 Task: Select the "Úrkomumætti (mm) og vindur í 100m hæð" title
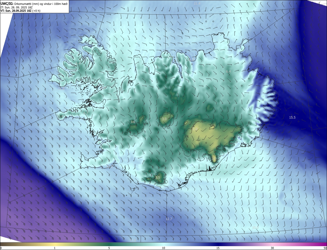(41, 3)
